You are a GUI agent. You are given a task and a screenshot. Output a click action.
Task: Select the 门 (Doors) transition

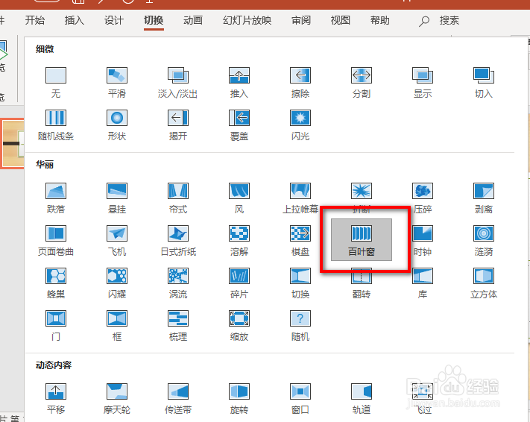(56, 326)
